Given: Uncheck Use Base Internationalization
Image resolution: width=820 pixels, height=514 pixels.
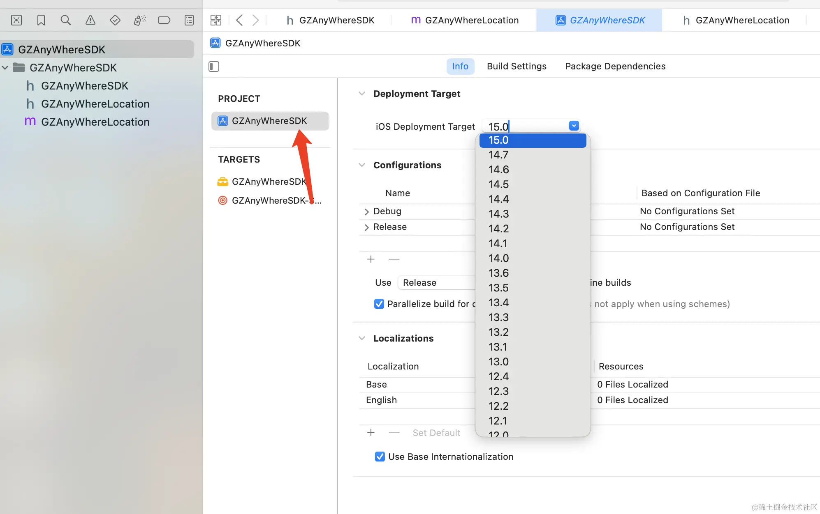Looking at the screenshot, I should 380,457.
